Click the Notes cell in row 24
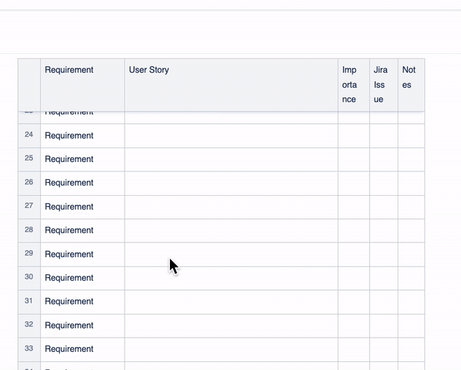Viewport: 461px width, 370px height. pos(411,136)
